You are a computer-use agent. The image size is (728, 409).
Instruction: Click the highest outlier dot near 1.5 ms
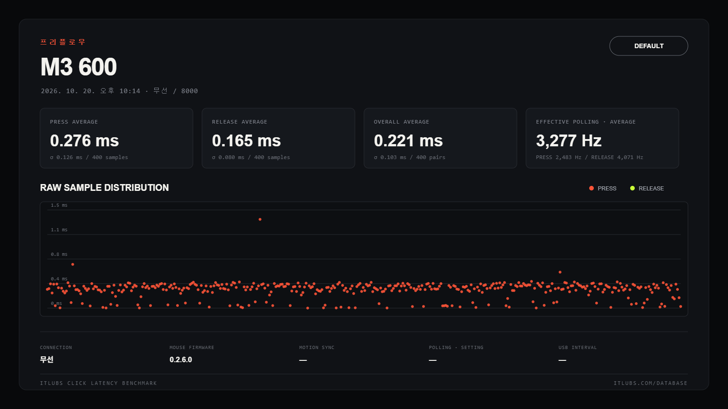[260, 219]
